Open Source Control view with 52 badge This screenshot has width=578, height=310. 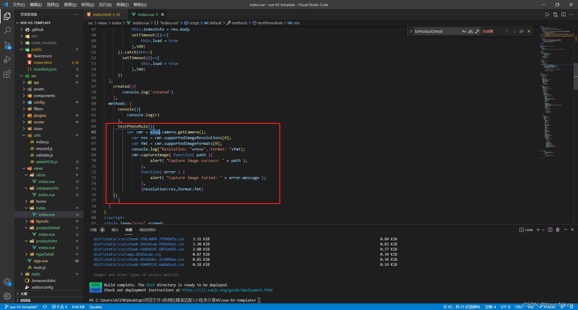[7, 45]
